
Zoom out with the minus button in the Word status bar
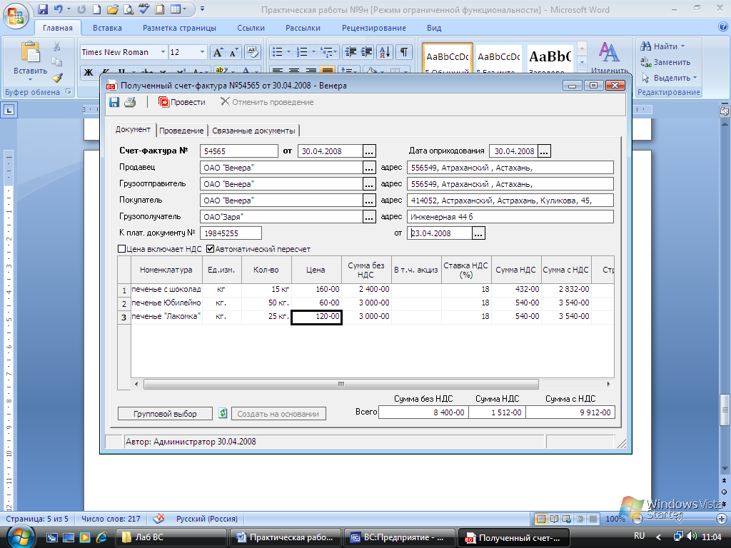(x=636, y=519)
